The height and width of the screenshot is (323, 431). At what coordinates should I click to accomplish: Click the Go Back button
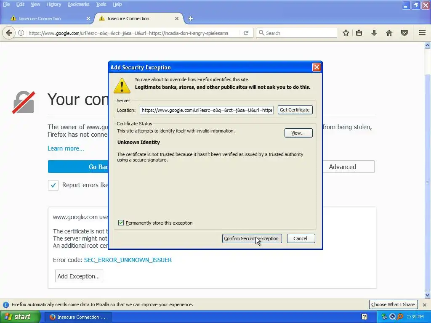point(78,167)
